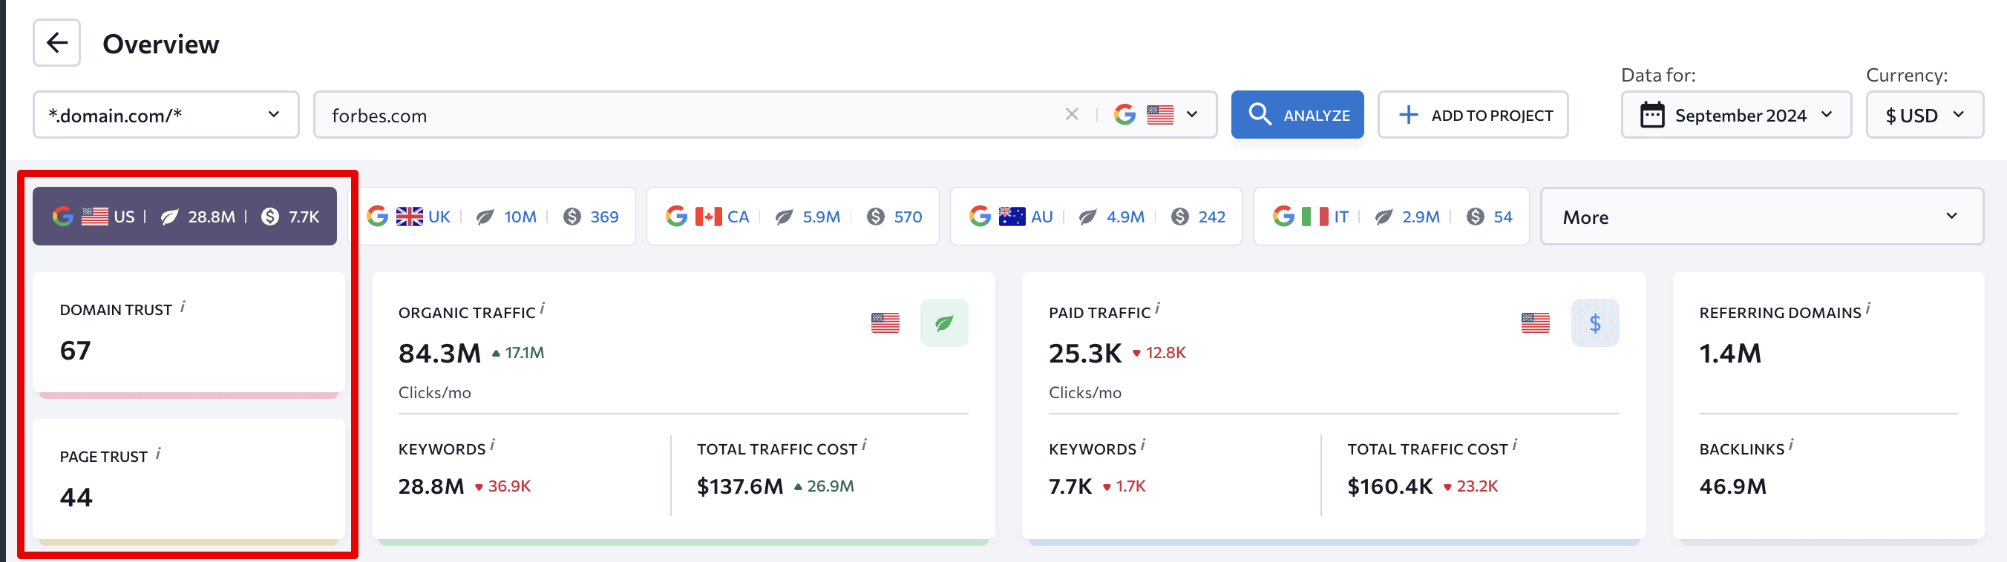The width and height of the screenshot is (2007, 562).
Task: Select the US region tab
Action: [x=185, y=216]
